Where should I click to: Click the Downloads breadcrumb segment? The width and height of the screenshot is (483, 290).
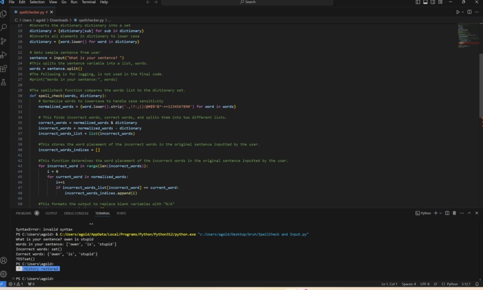pyautogui.click(x=59, y=20)
